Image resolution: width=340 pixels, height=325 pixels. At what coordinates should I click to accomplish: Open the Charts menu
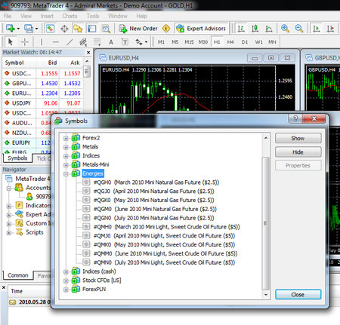click(x=70, y=16)
